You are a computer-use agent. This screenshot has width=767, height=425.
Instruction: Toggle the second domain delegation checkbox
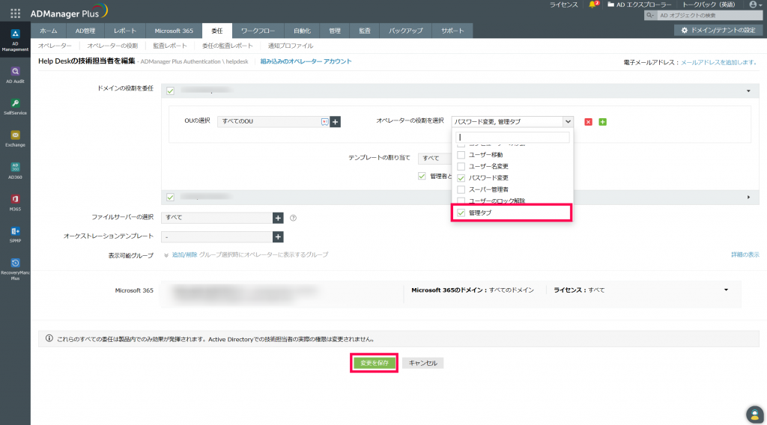[x=170, y=198]
